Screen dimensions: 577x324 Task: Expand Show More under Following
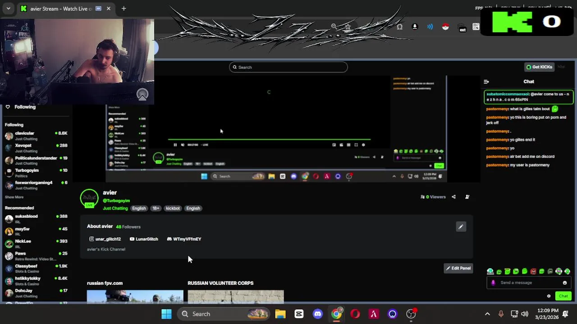(14, 197)
